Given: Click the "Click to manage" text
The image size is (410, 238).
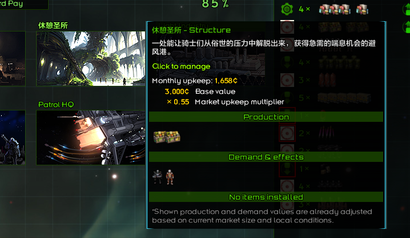Looking at the screenshot, I should [x=181, y=66].
